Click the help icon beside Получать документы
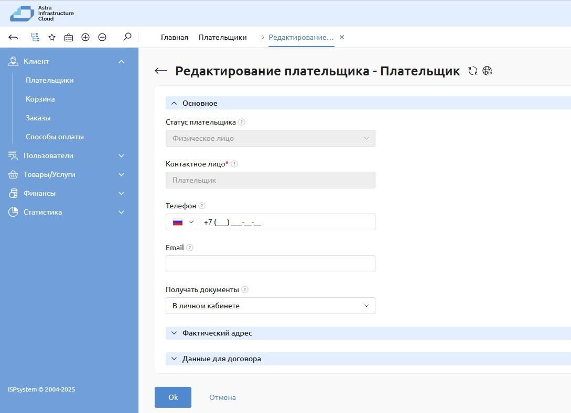This screenshot has height=413, width=571. [x=245, y=289]
